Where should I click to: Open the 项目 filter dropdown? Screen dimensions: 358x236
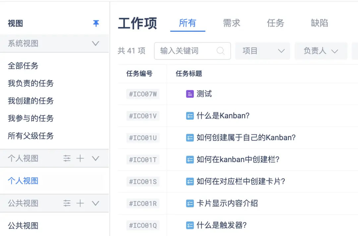click(263, 51)
